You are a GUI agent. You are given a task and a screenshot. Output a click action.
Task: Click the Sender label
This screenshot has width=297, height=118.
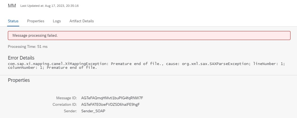point(70,111)
